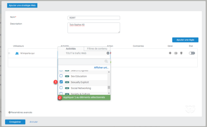Switch to the Activités tab
This screenshot has height=127, width=207.
(71, 49)
